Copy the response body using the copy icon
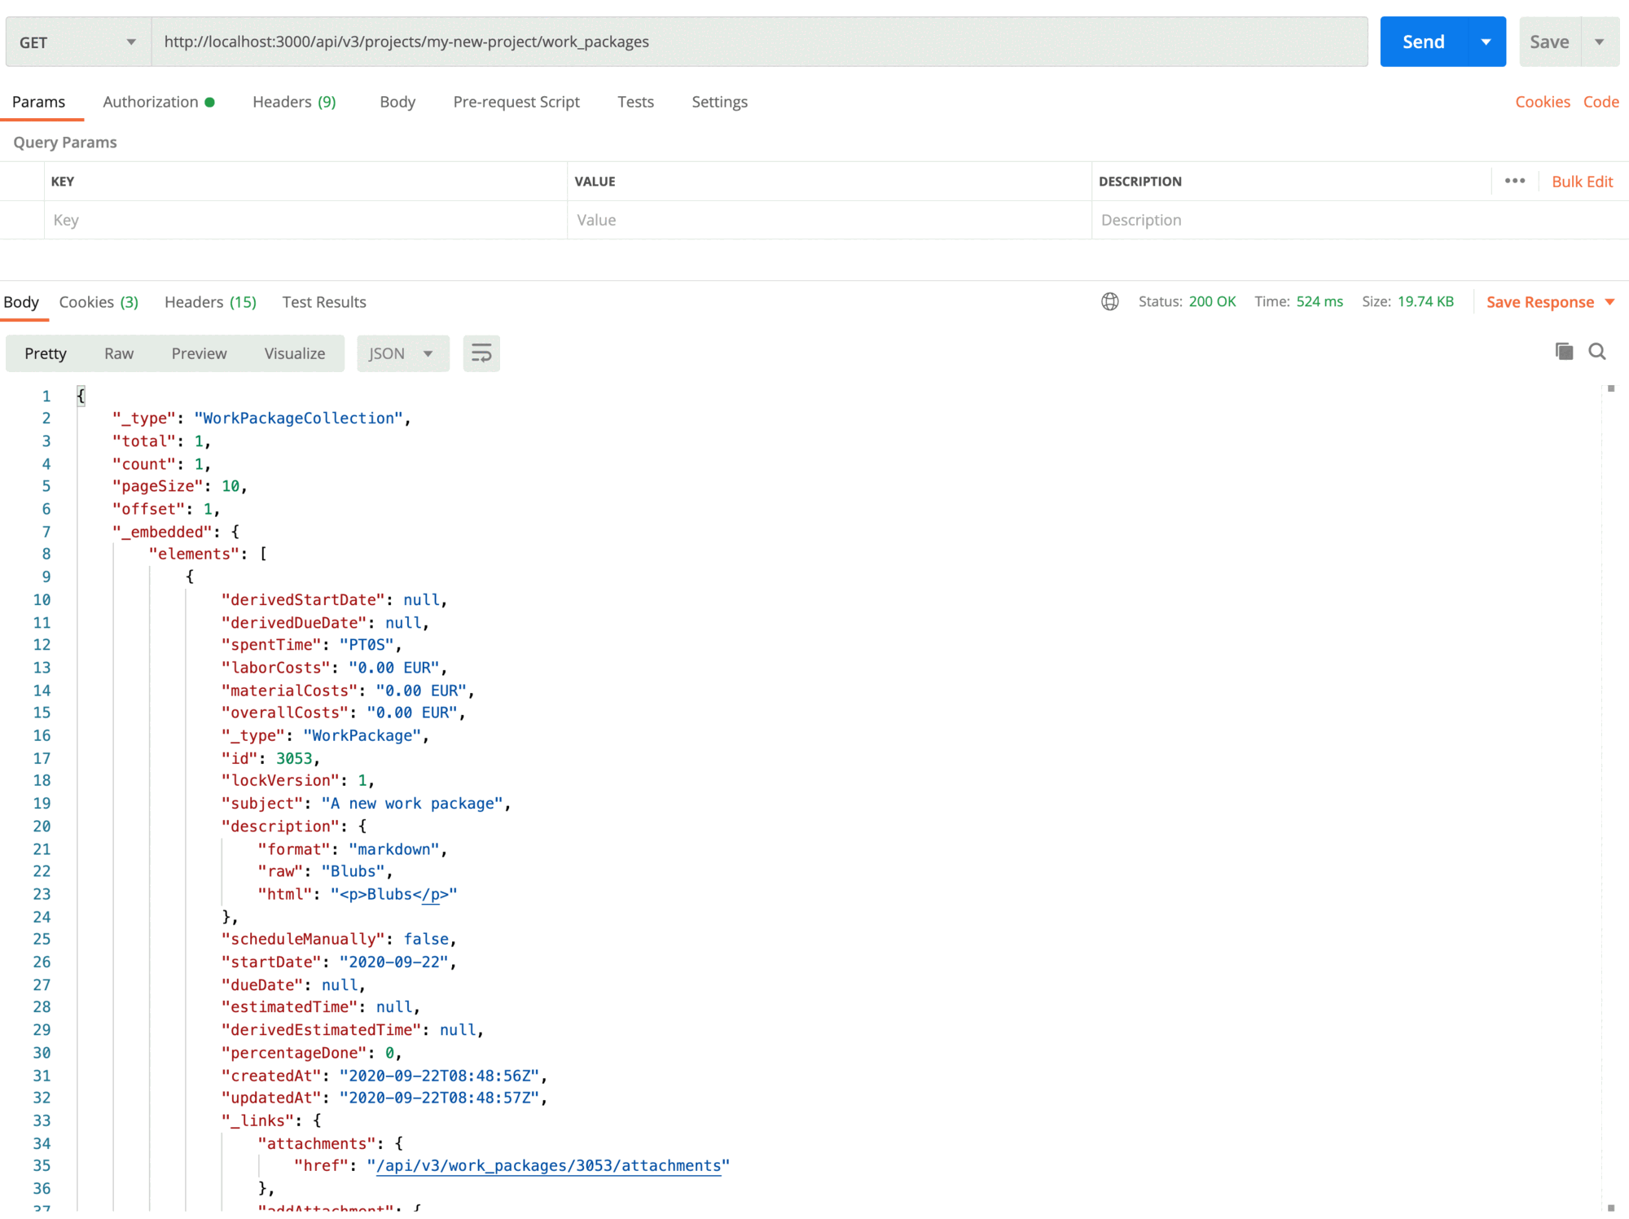 1563,351
